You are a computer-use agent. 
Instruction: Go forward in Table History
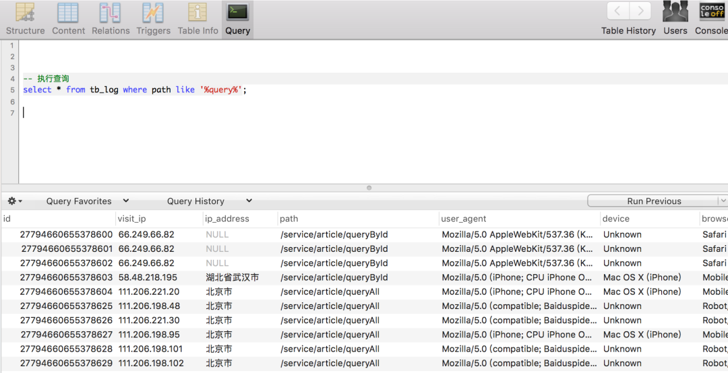click(640, 11)
